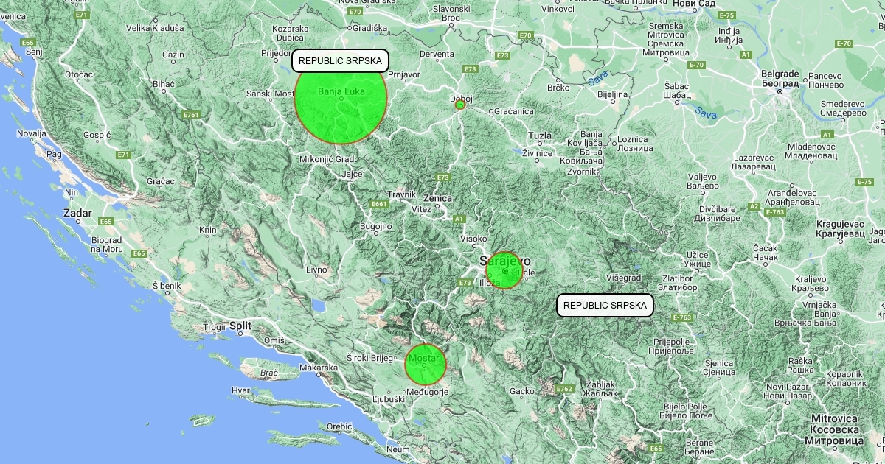Click the Livno town label
Screen dimensions: 885x464
316,270
